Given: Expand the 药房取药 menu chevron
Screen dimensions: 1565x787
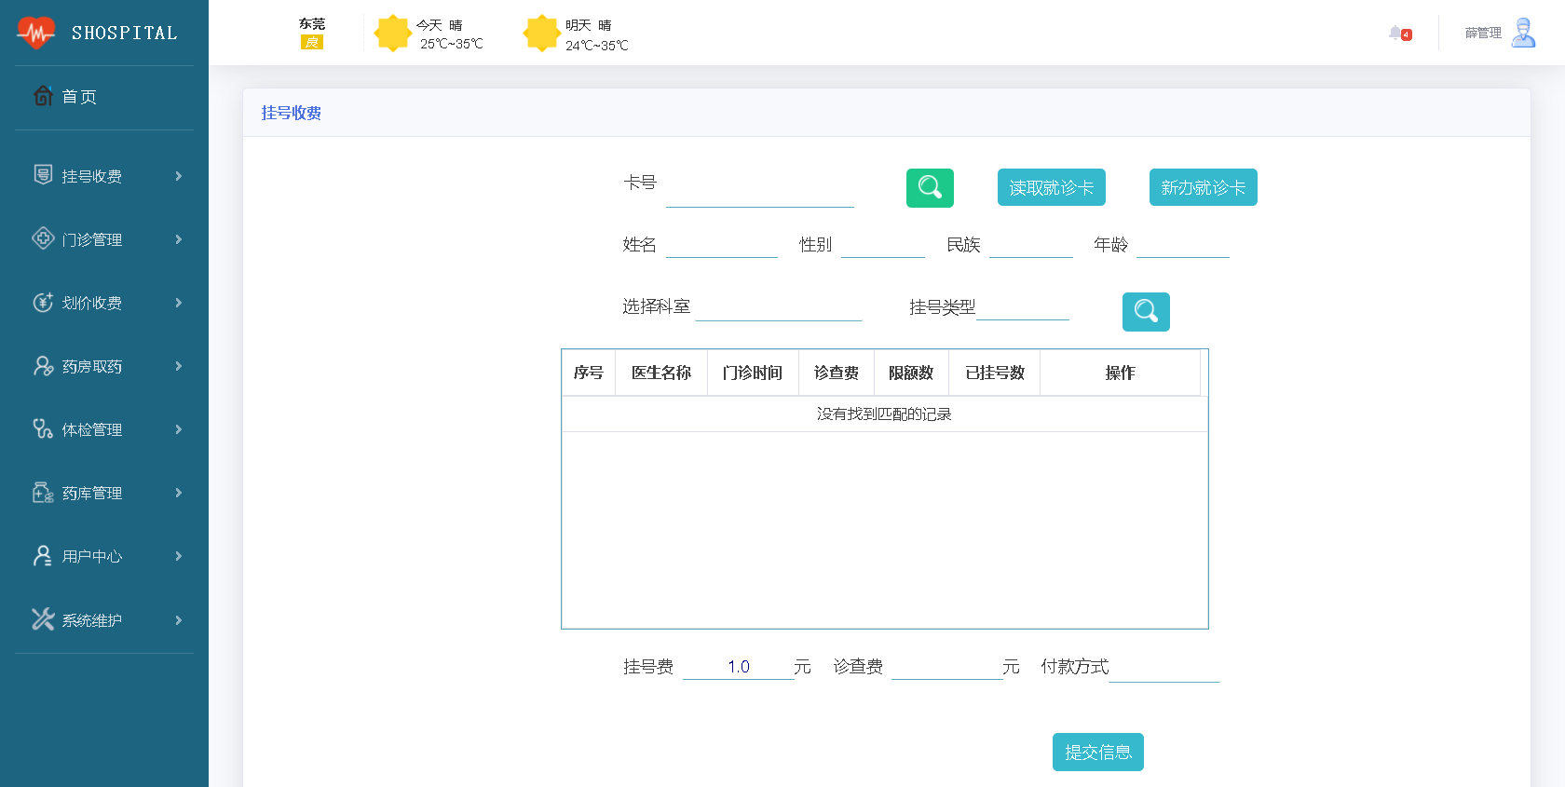Looking at the screenshot, I should 179,366.
